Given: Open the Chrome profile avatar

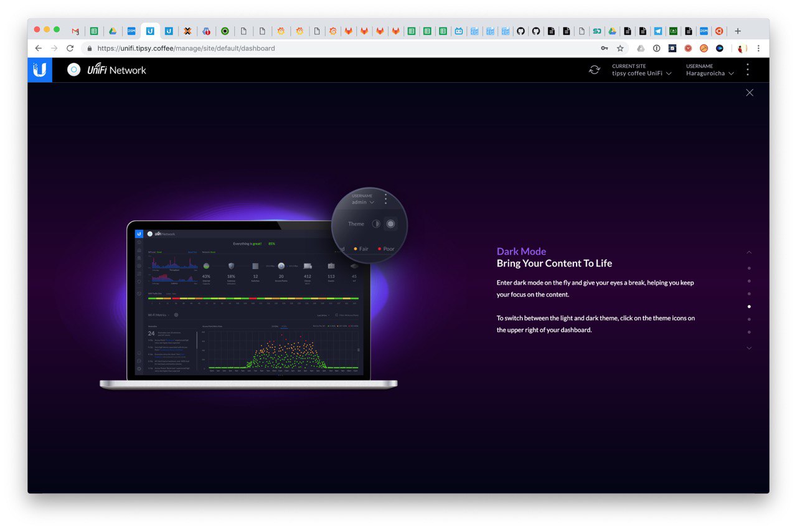Looking at the screenshot, I should 741,48.
